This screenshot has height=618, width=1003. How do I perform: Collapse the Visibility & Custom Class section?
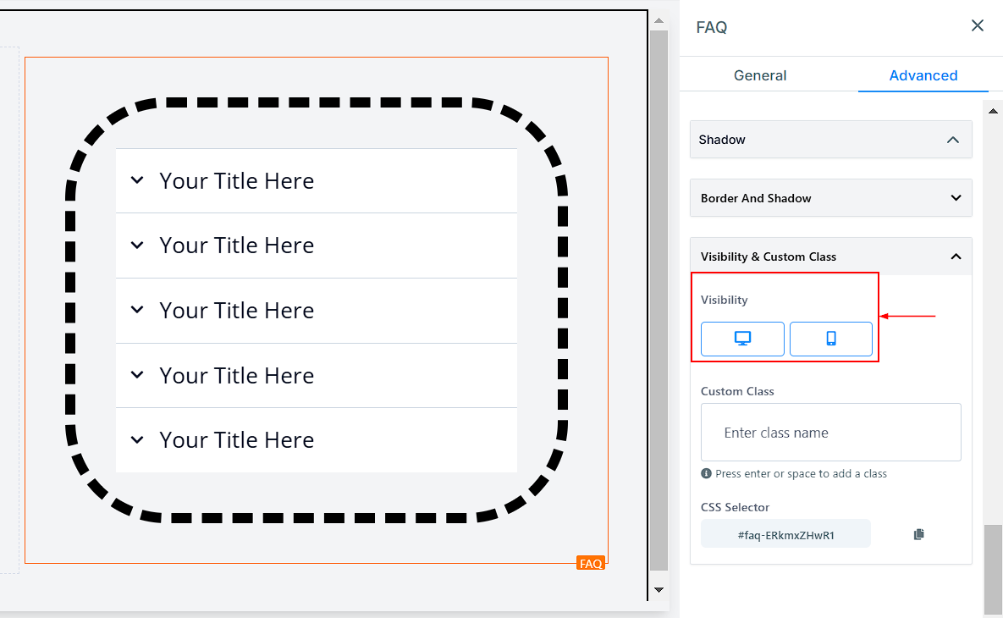tap(956, 257)
